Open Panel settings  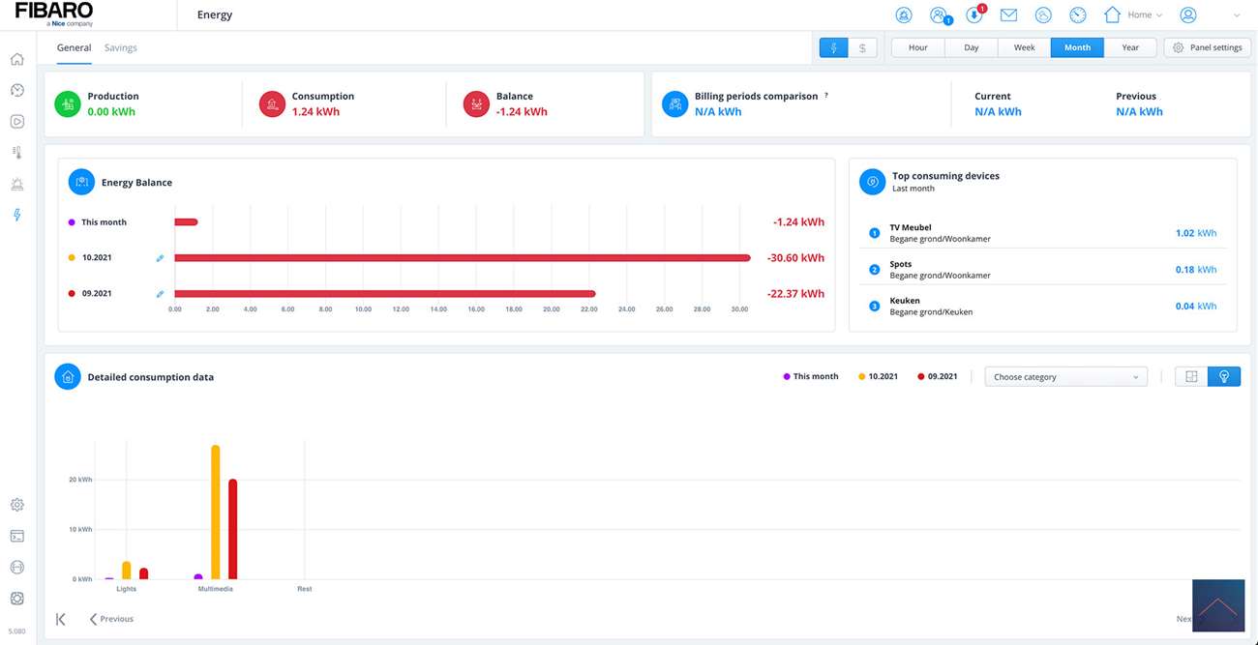coord(1207,47)
